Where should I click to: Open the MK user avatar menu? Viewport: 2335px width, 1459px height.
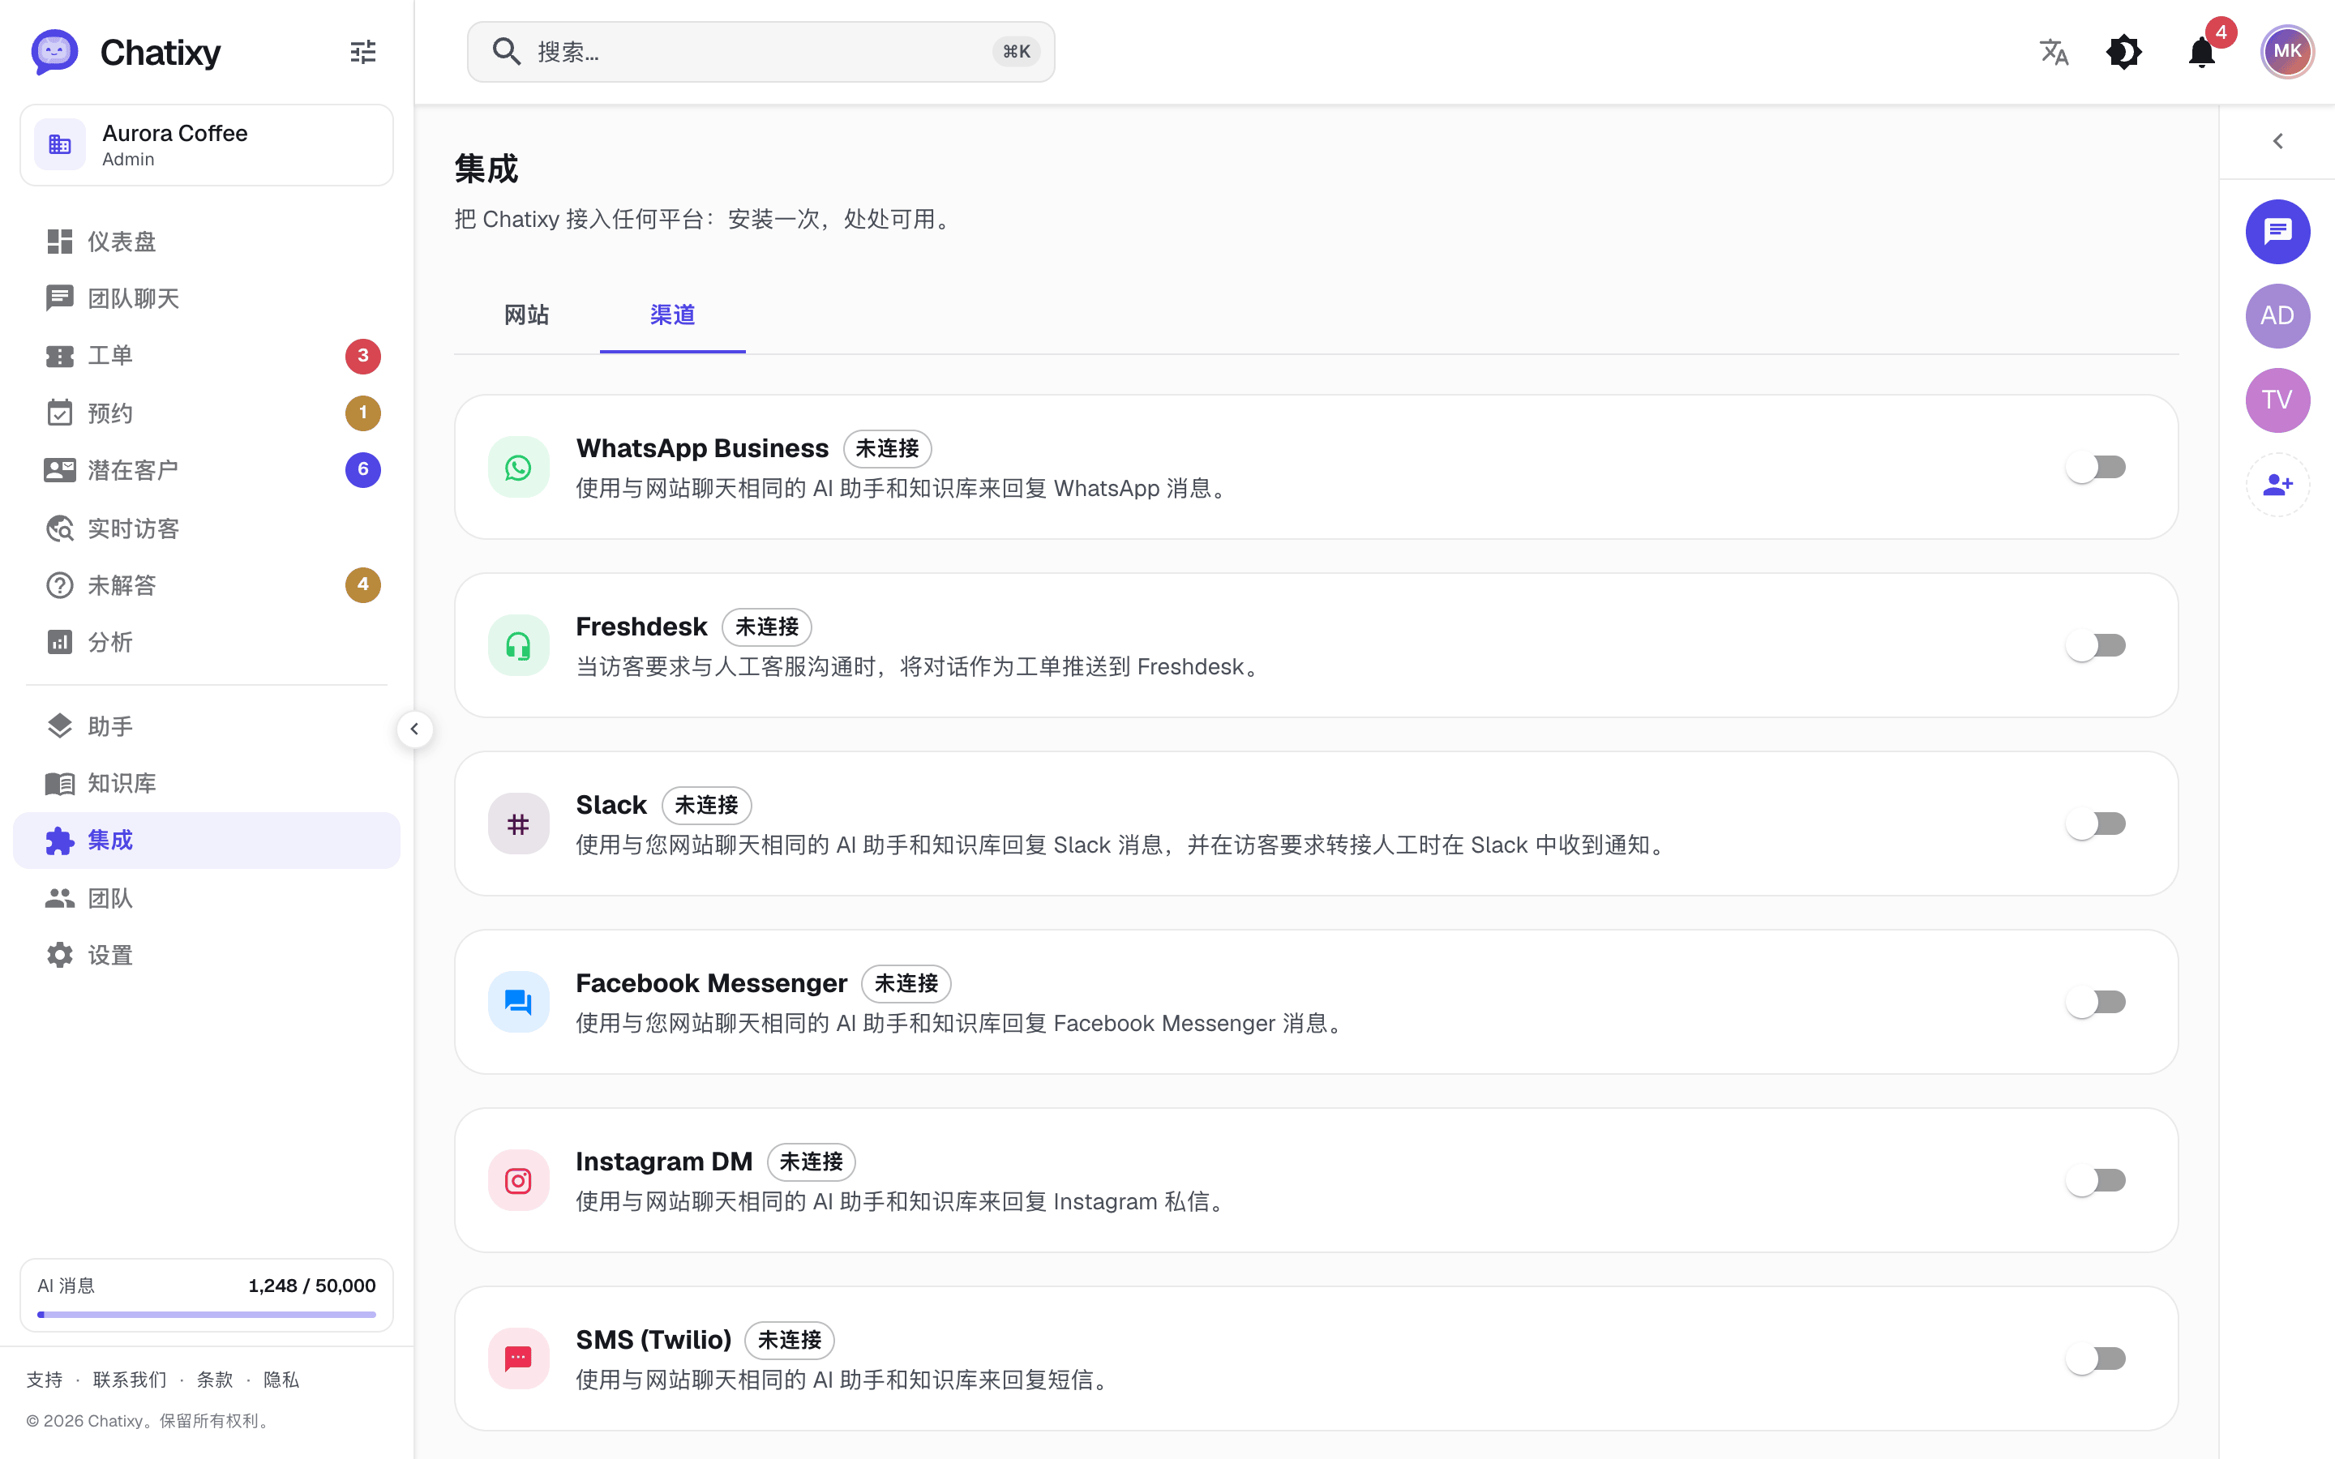(2286, 52)
